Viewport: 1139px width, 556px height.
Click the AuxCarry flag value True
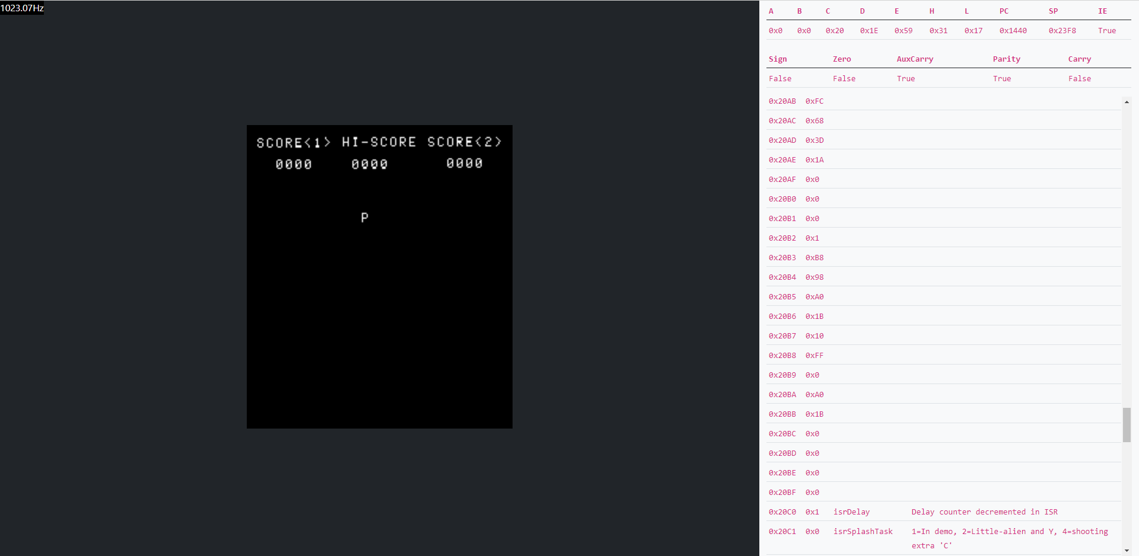(906, 79)
